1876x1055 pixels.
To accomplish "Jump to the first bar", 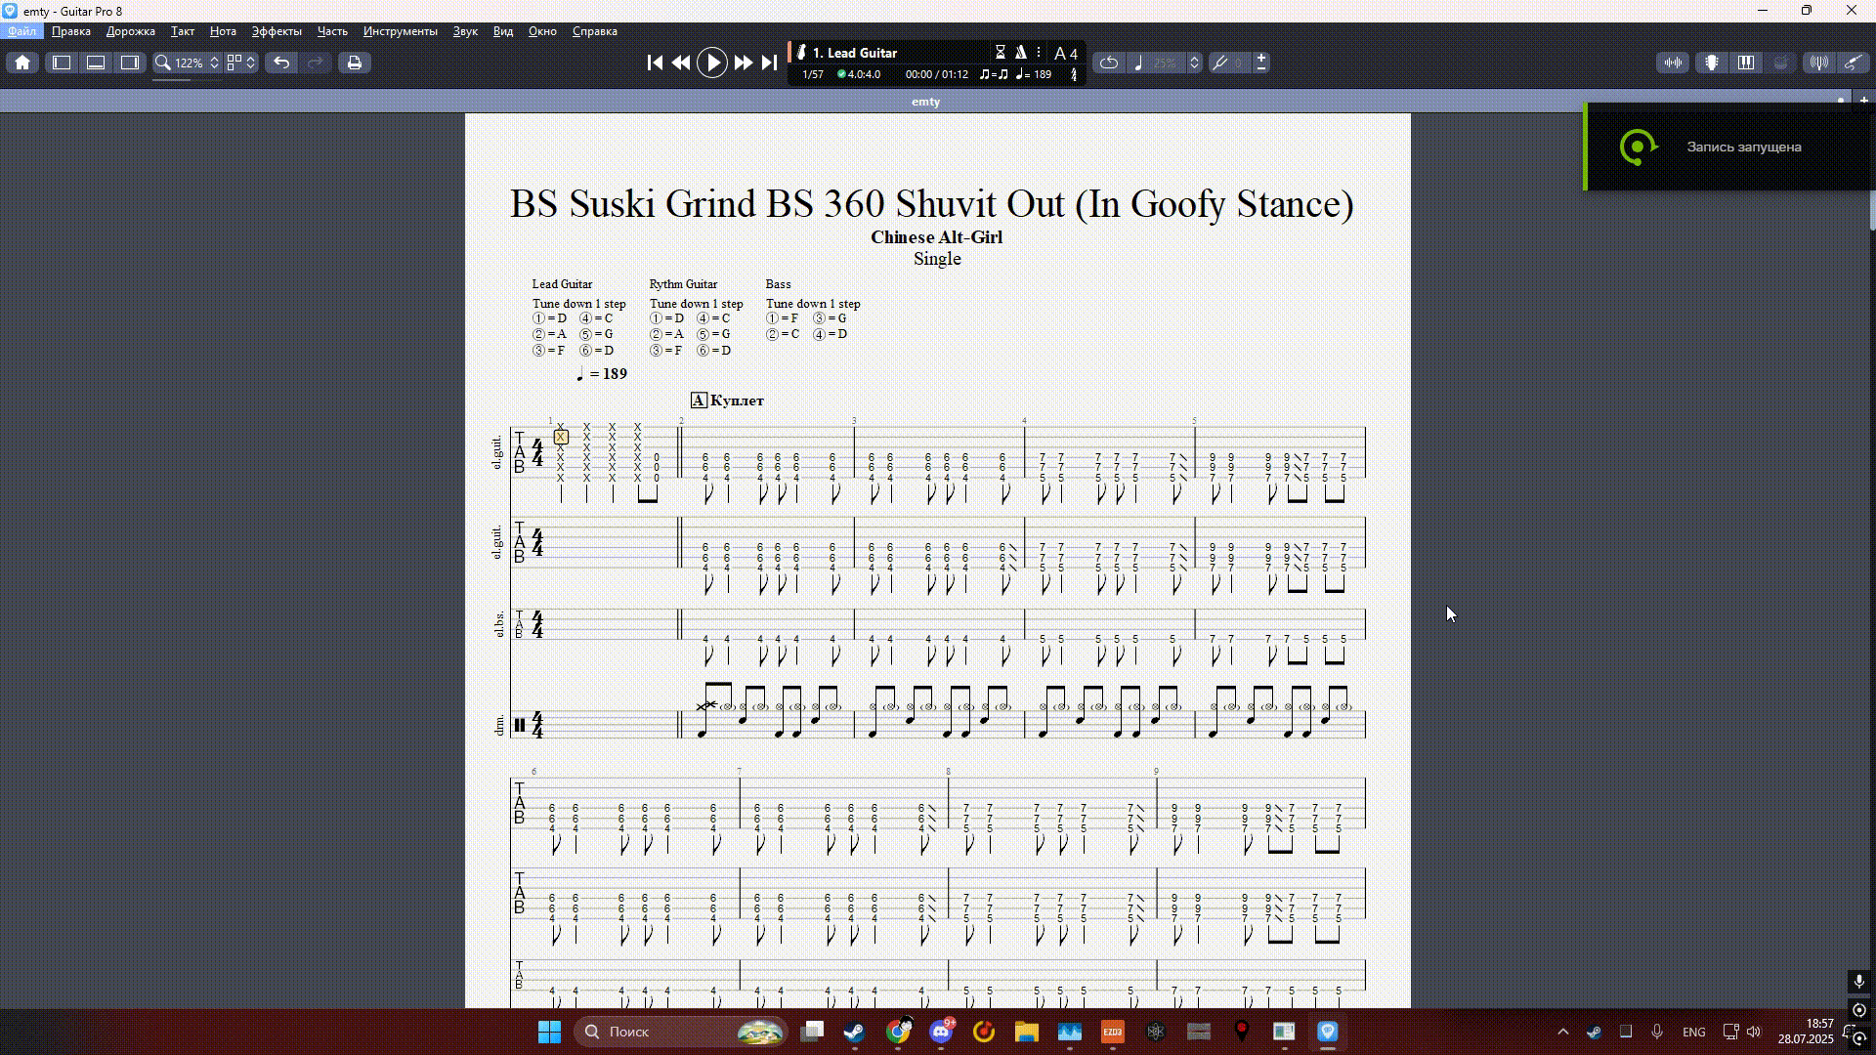I will 655,63.
